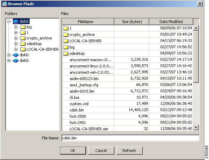Select the LOCAL-CA-SERVER folder icon in files
The width and height of the screenshot is (209, 160).
(x=66, y=41)
